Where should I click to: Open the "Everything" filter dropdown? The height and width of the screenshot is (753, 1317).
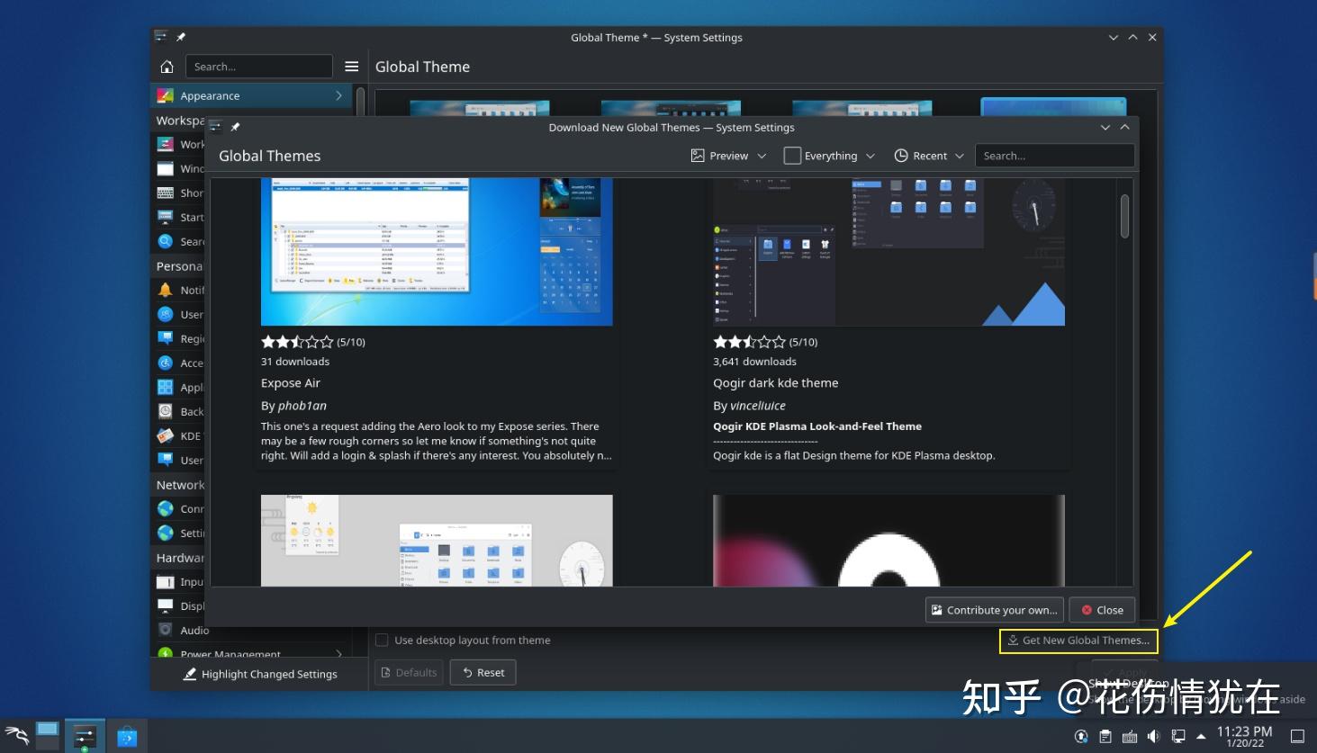828,155
